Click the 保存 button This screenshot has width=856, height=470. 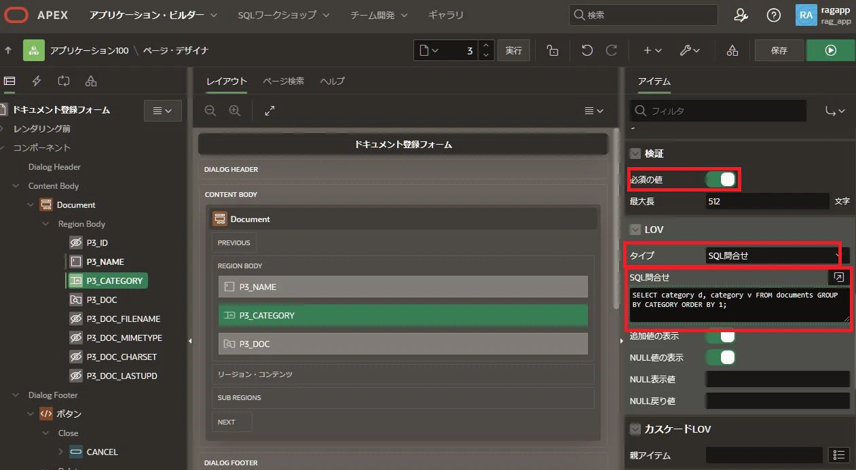[779, 50]
